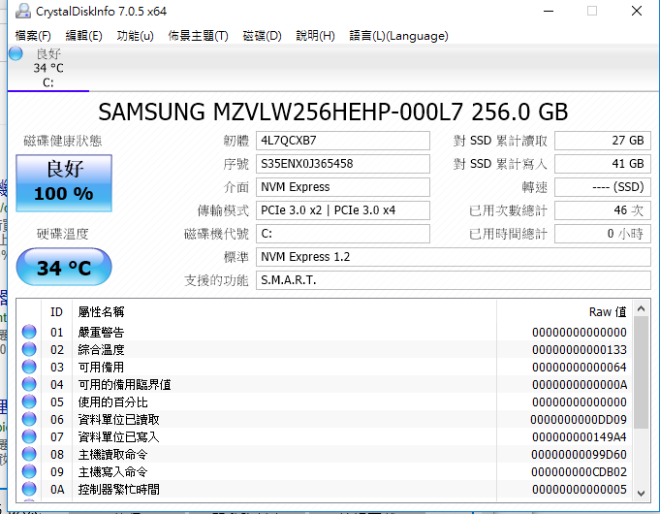
Task: Open the 檔案(F) menu
Action: coord(33,36)
